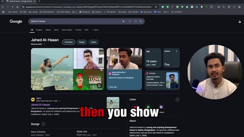Start a voice search with the microphone icon
This screenshot has width=244, height=137.
click(x=130, y=21)
